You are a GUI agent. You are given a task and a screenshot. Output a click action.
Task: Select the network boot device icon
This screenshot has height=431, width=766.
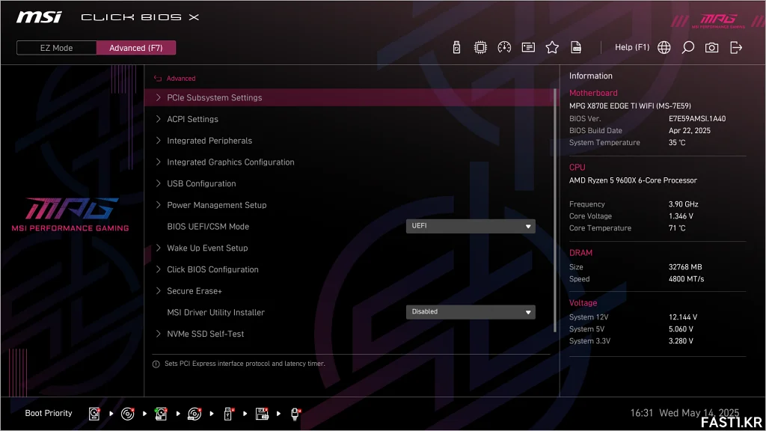click(295, 414)
